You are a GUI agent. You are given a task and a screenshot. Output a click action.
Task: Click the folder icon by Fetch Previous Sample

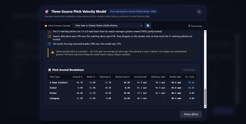(x=46, y=26)
